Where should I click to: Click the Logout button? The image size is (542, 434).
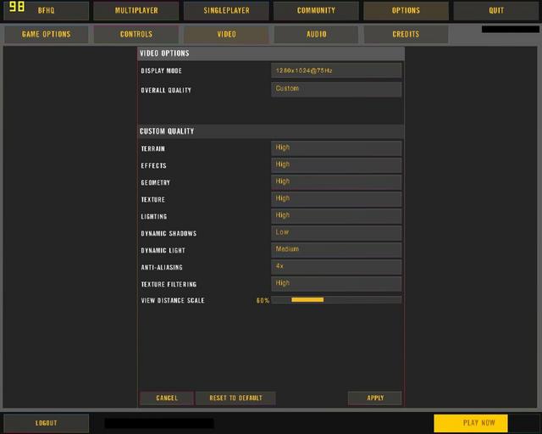46,423
